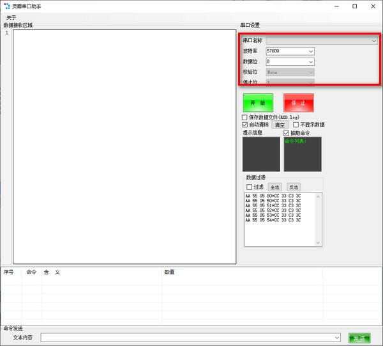The height and width of the screenshot is (346, 383).
Task: Click the 命令列表 dark display panel
Action: point(303,154)
